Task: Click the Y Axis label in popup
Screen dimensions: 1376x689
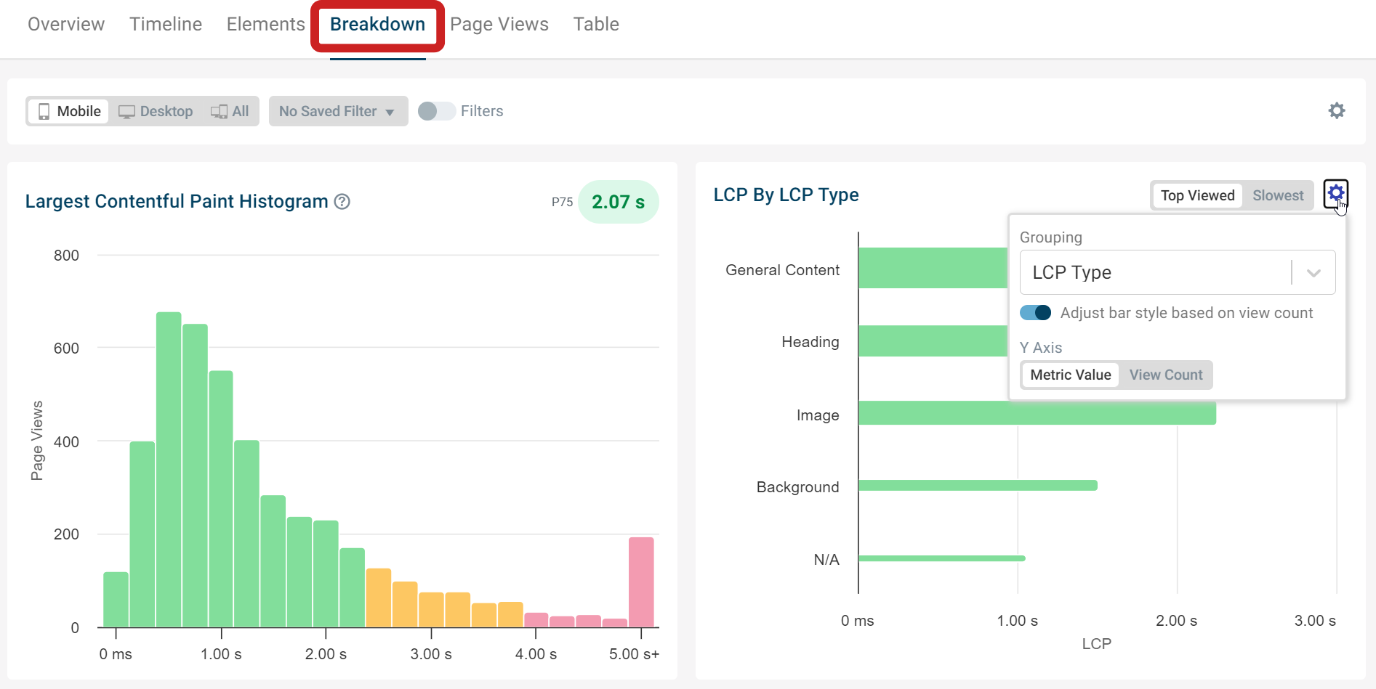Action: pos(1041,348)
